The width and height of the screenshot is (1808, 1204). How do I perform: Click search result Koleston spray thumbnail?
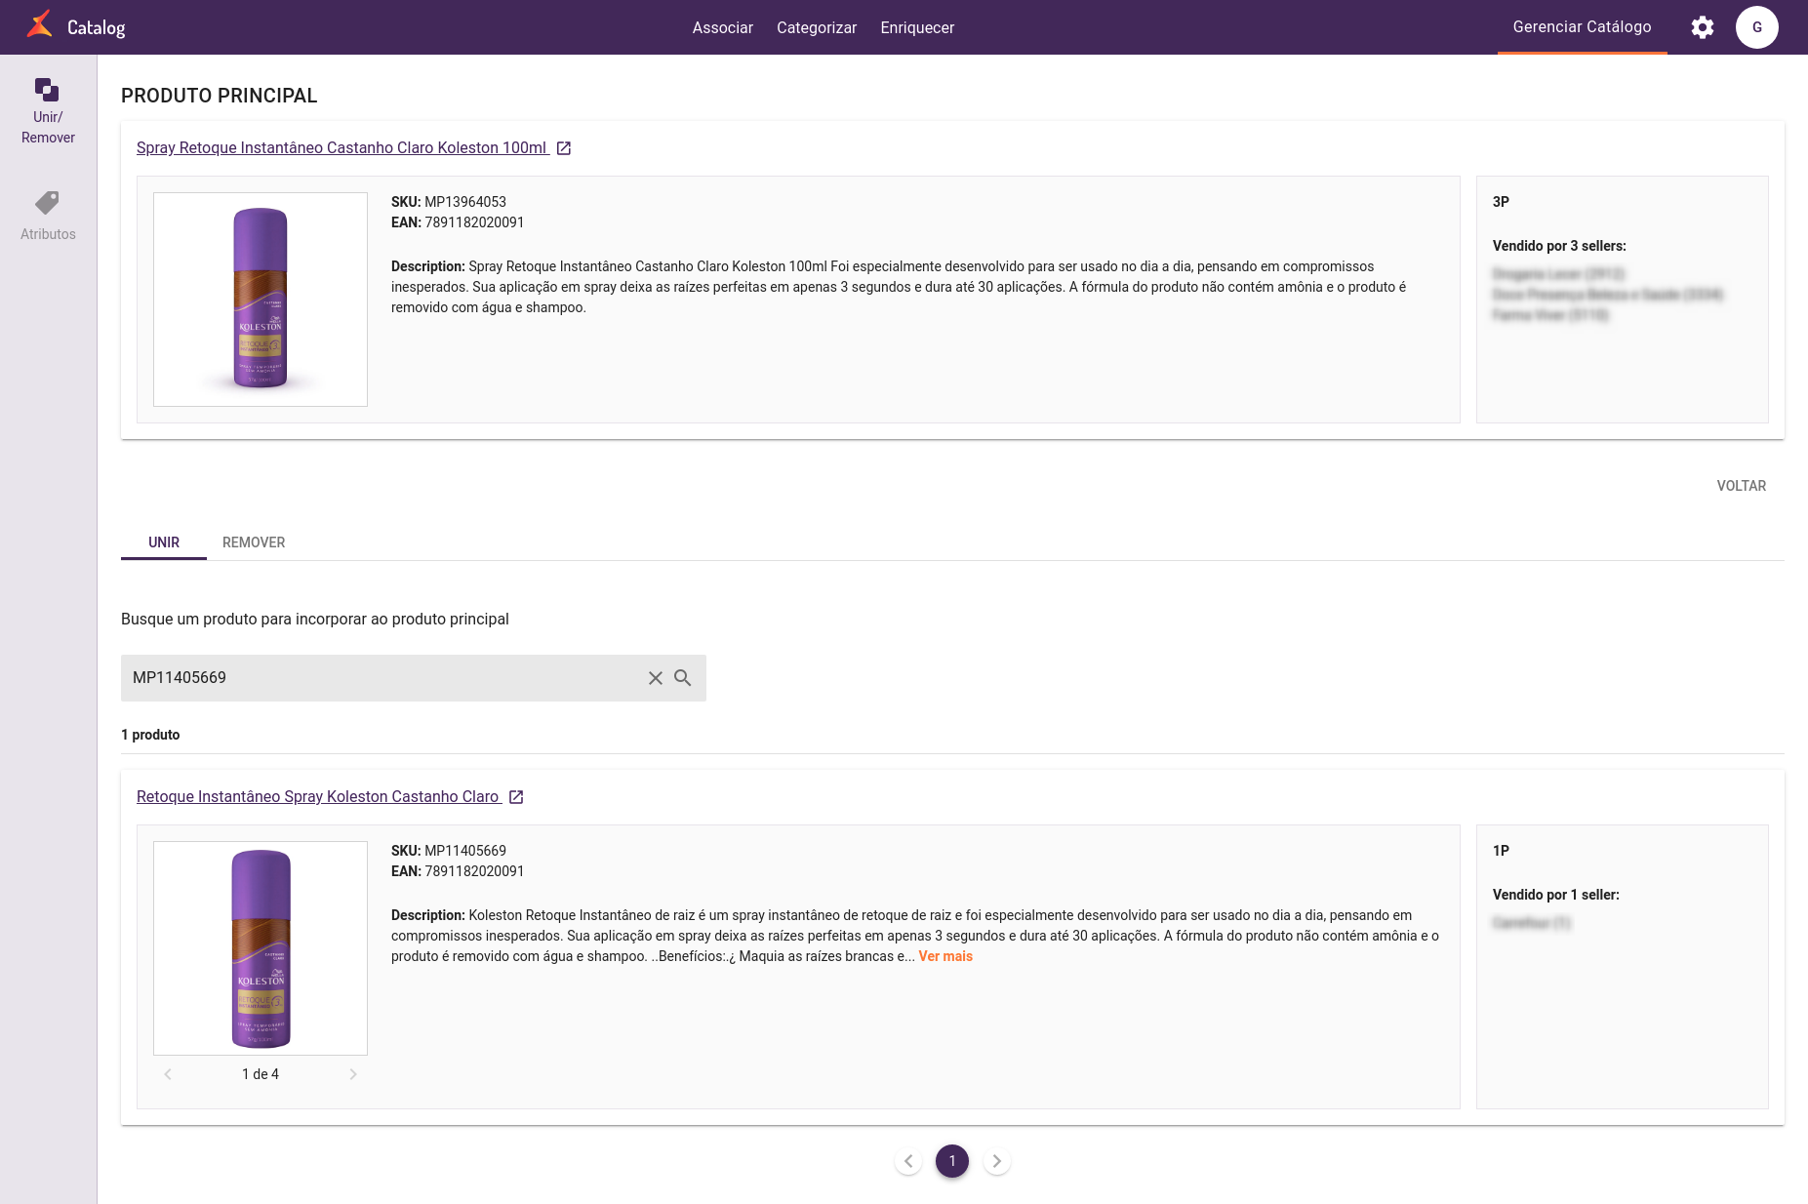261,948
